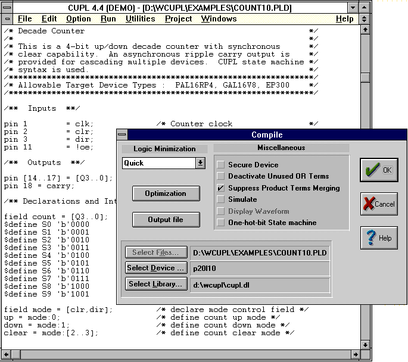This screenshot has height=362, width=408.
Task: Click the 'up = mode:0;' line
Action: 32,317
